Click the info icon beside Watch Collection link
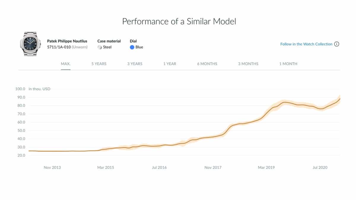The image size is (356, 200). [x=337, y=44]
